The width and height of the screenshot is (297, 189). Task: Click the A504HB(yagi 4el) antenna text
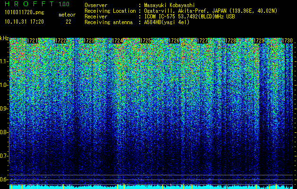click(167, 22)
